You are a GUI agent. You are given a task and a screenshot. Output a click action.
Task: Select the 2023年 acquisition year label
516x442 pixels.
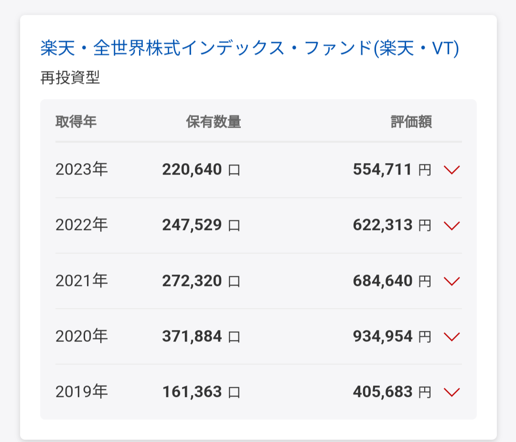tap(82, 169)
